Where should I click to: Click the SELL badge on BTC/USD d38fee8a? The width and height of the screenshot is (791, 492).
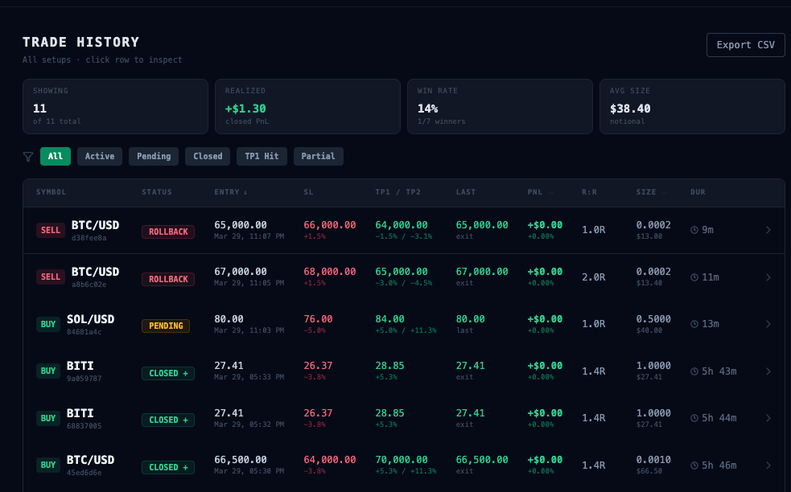click(x=51, y=230)
